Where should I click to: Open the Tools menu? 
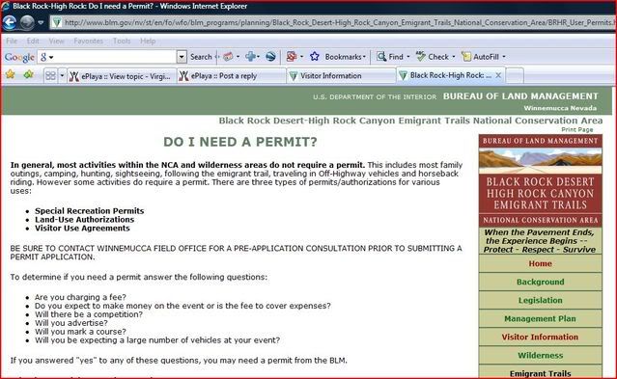point(122,41)
